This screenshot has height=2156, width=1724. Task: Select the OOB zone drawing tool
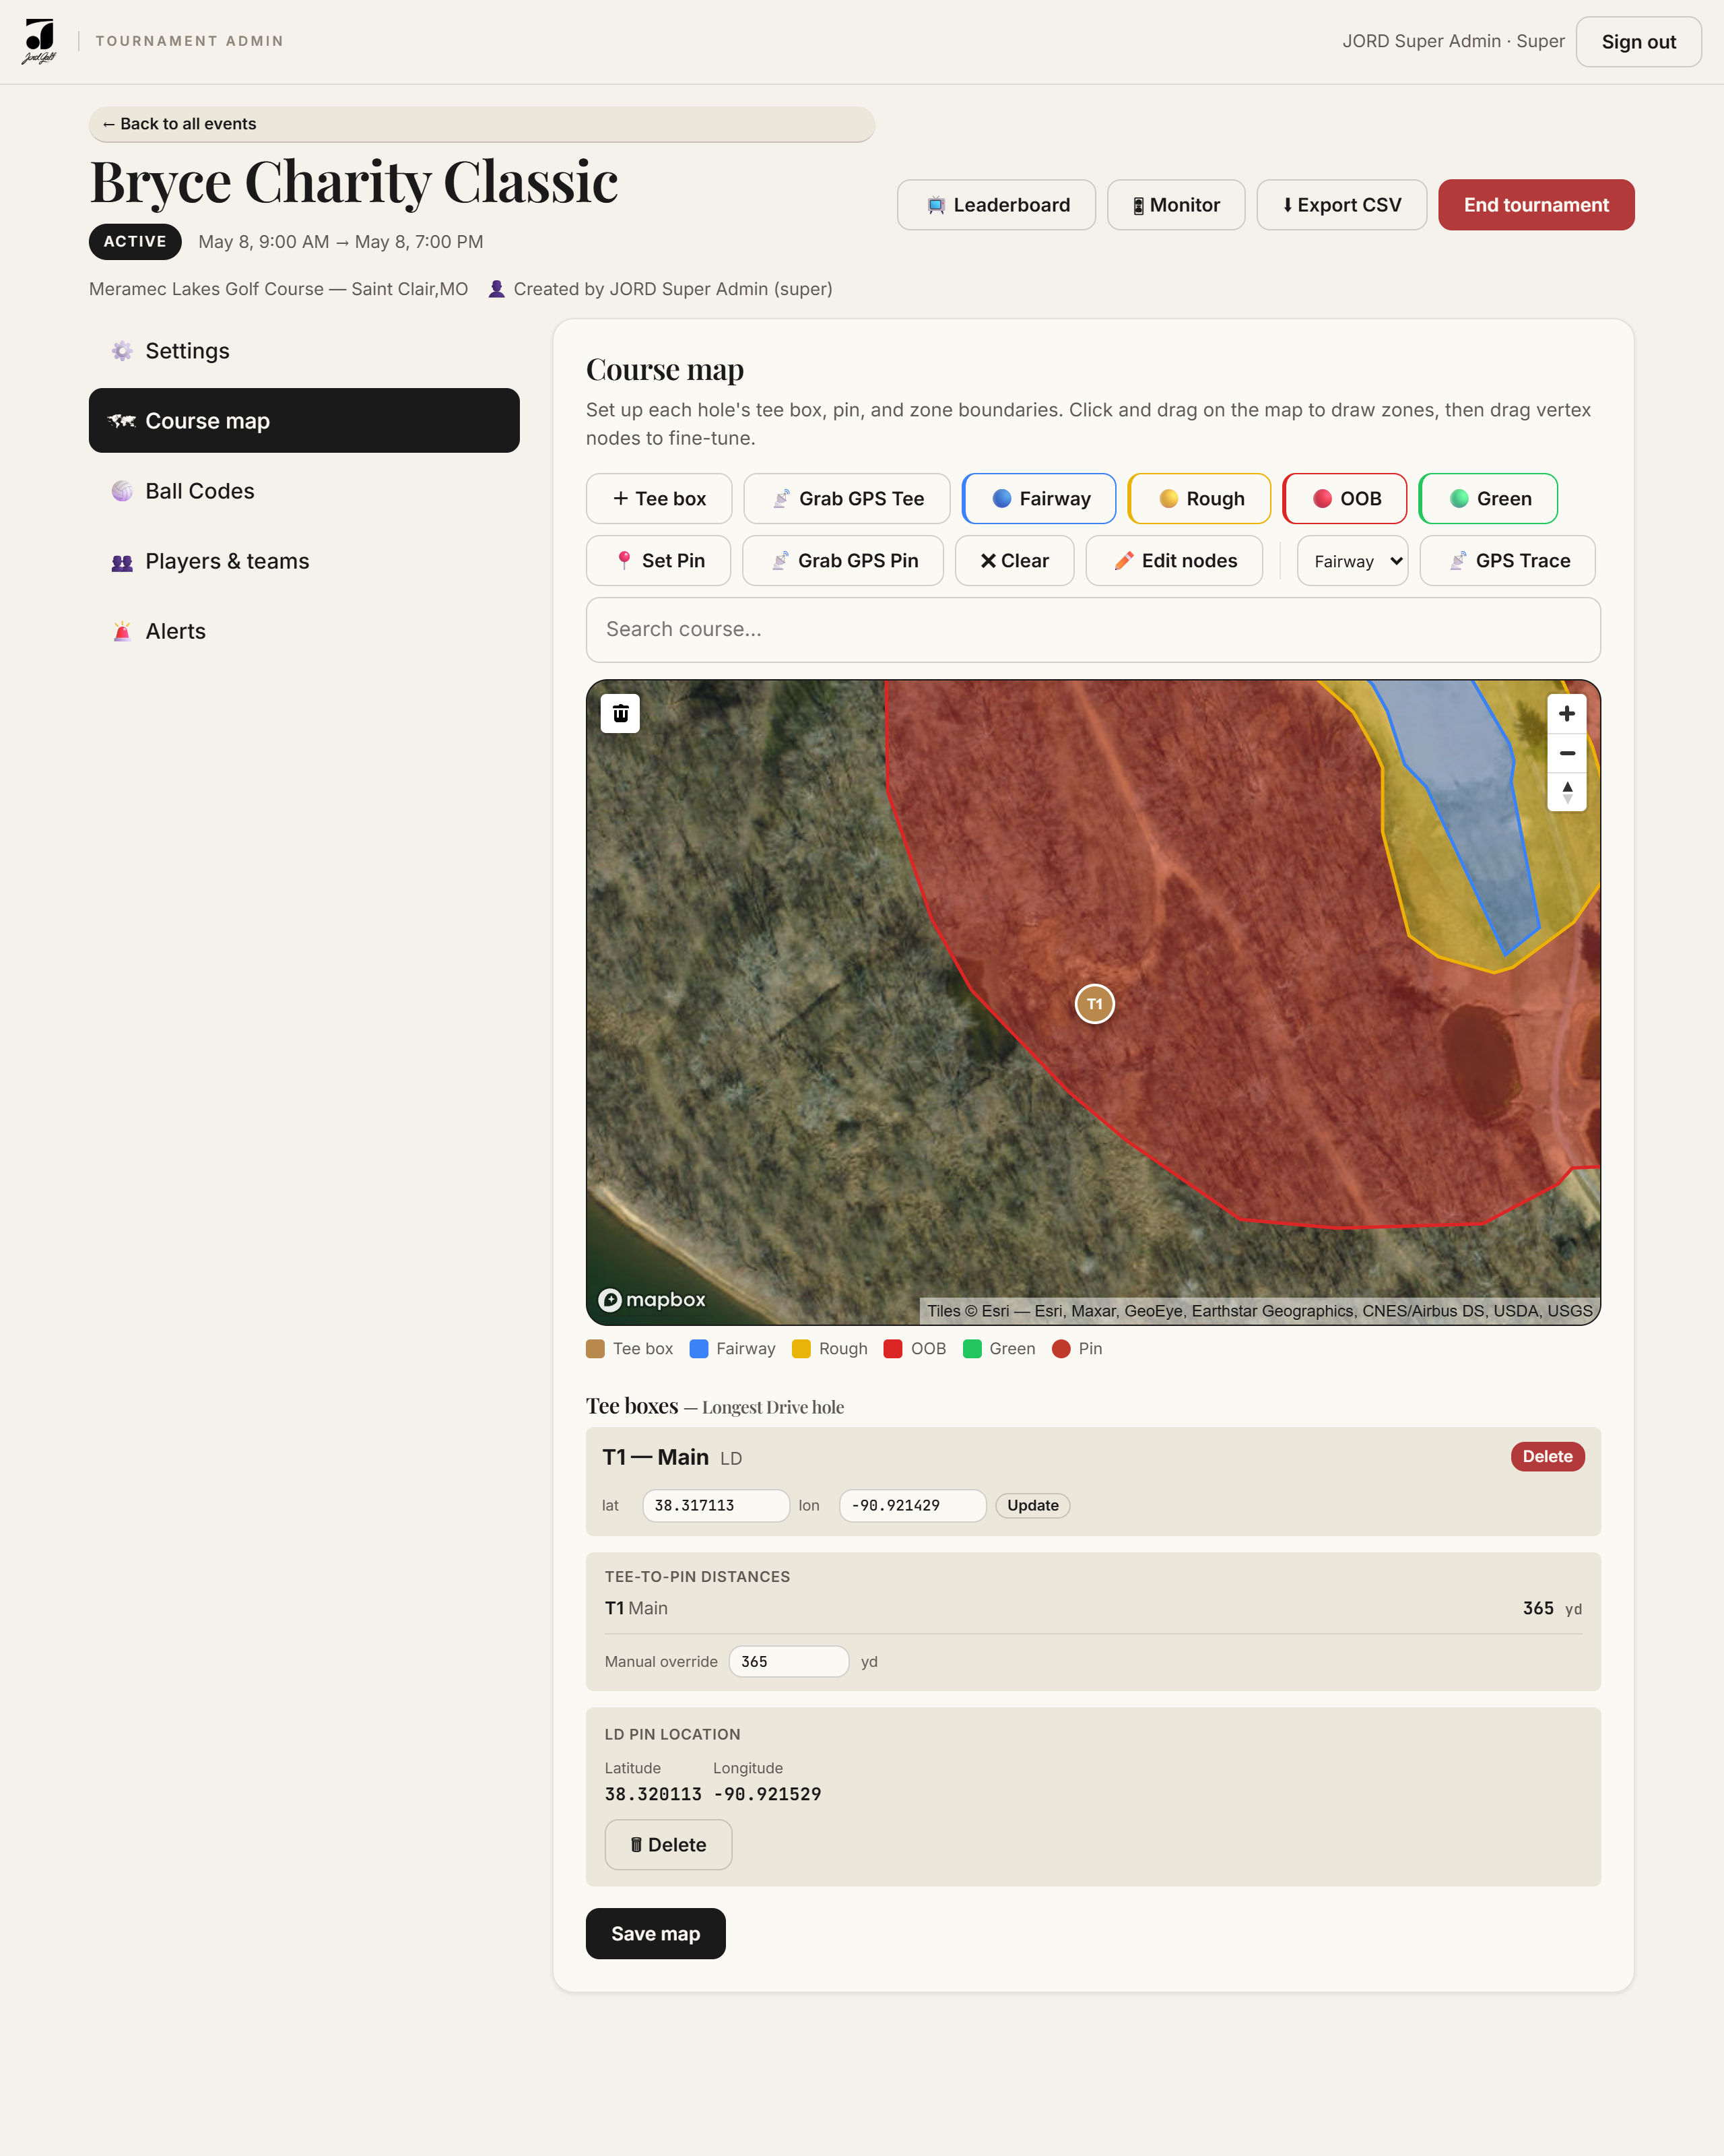[x=1344, y=498]
